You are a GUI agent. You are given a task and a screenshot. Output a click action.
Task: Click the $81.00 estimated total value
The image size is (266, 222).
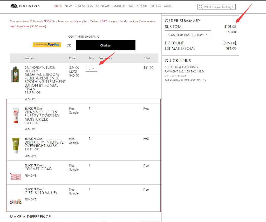(231, 49)
